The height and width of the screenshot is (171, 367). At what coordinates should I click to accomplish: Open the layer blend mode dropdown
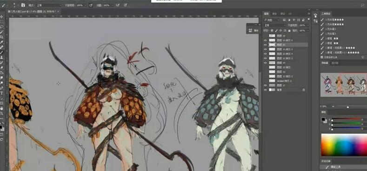tap(274, 25)
